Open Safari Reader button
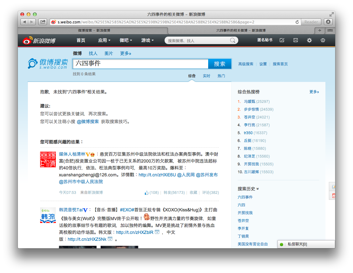Image resolution: width=353 pixels, height=273 pixels. (x=311, y=22)
